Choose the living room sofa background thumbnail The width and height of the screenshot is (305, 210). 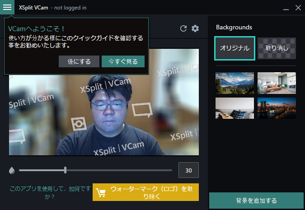(x=277, y=83)
